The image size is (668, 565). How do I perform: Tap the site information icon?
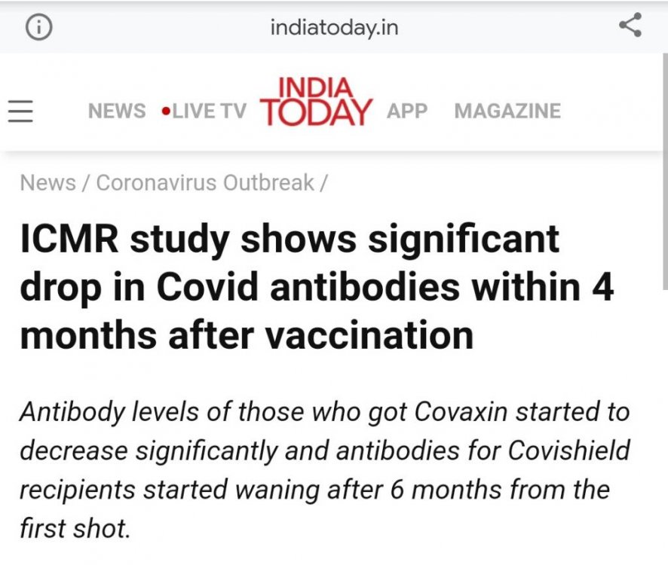pyautogui.click(x=39, y=28)
